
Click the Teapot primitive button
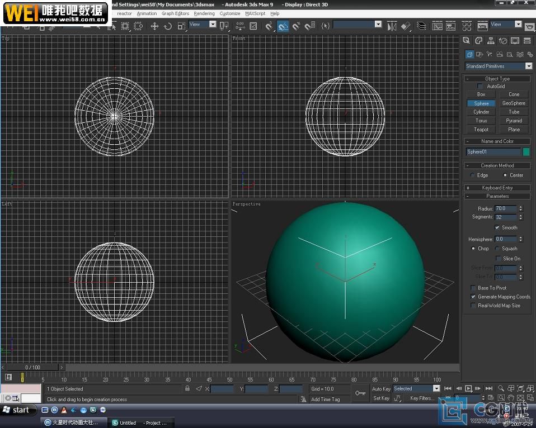481,130
